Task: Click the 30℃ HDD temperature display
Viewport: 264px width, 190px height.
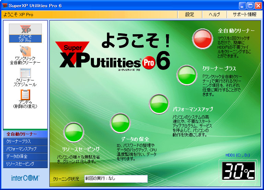Action: (x=238, y=171)
